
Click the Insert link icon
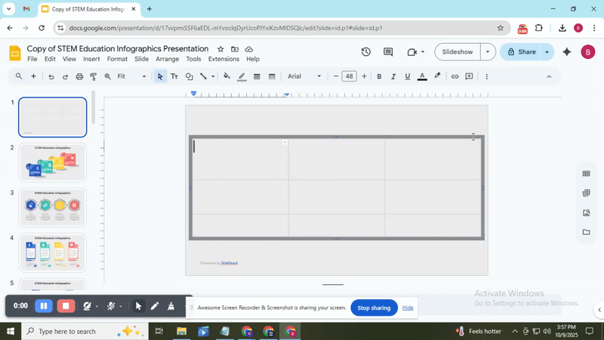[x=455, y=76]
